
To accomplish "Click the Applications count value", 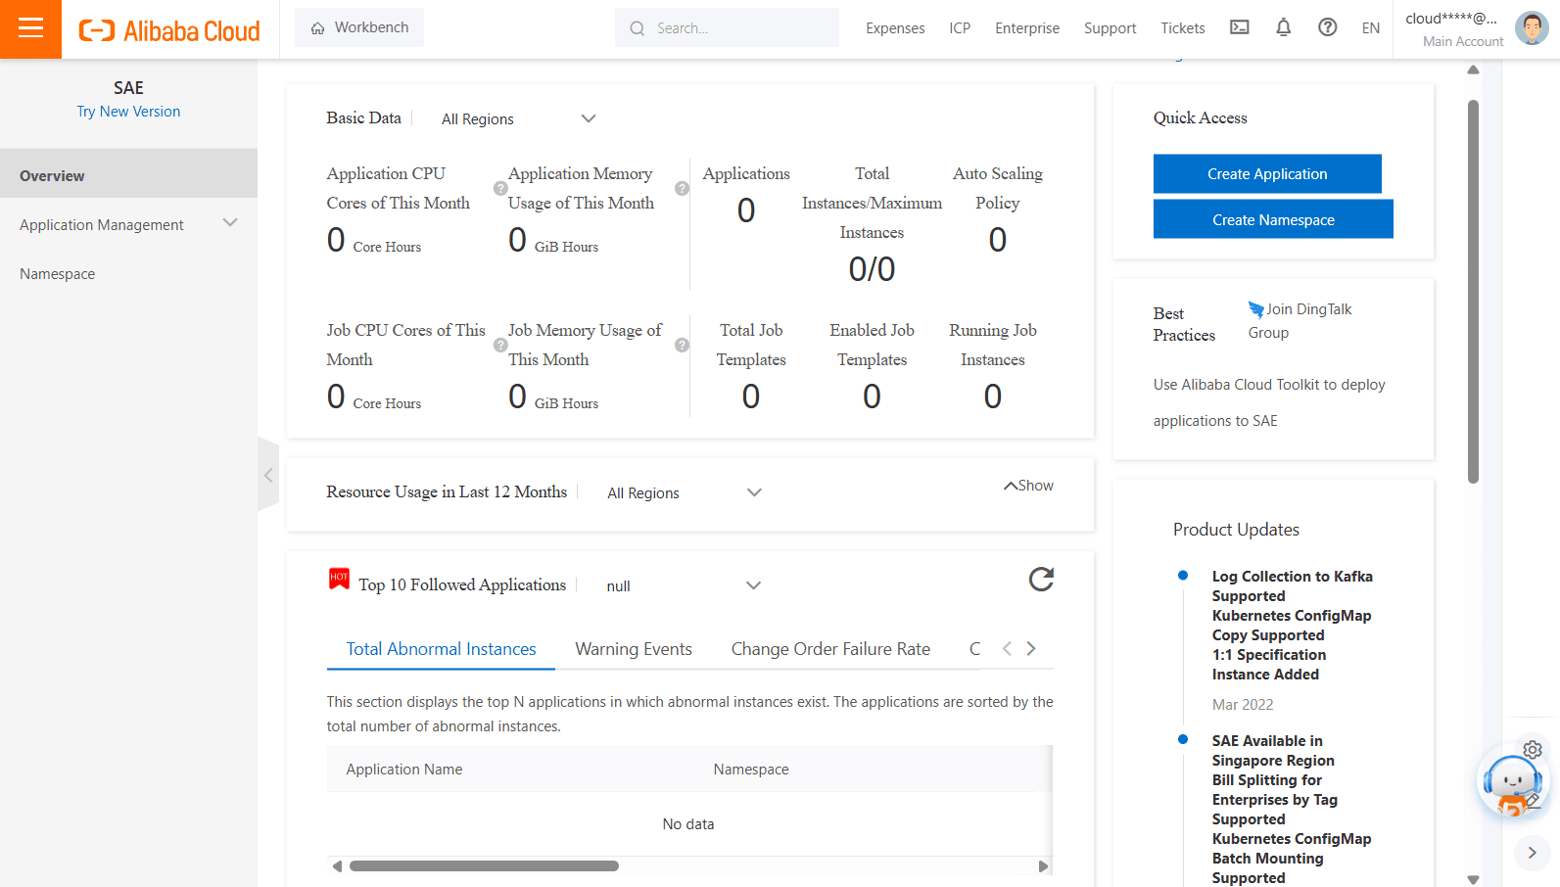I will [746, 210].
